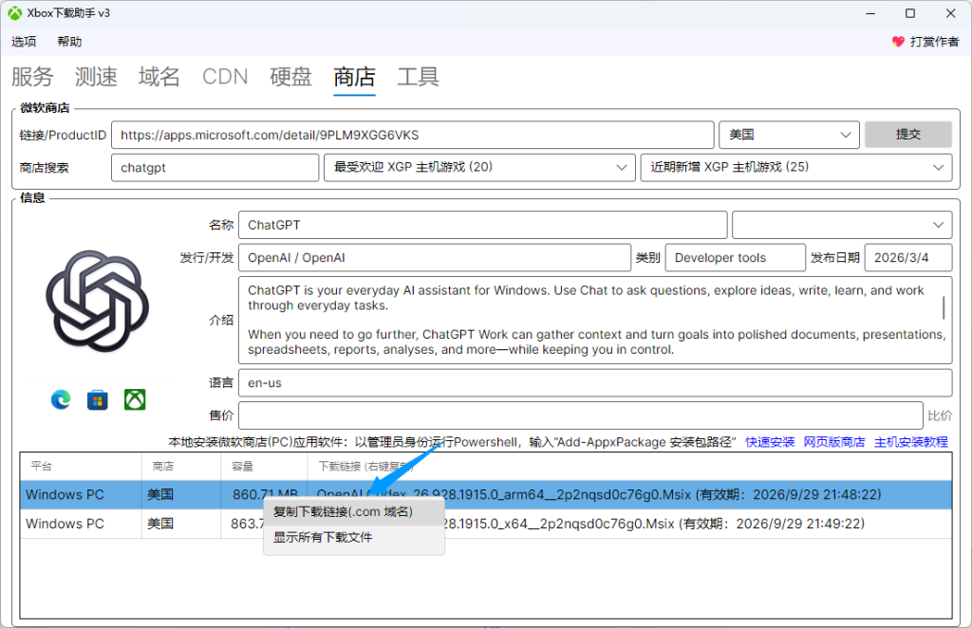Expand 最受欢迎 XGP 主机游戏 (20) dropdown
Viewport: 972px width, 628px height.
pyautogui.click(x=479, y=167)
